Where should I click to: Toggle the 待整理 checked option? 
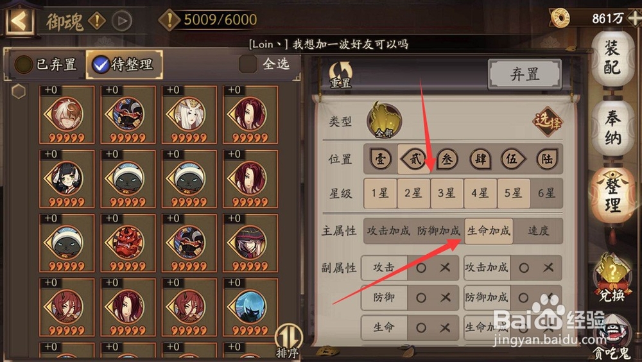click(x=124, y=64)
